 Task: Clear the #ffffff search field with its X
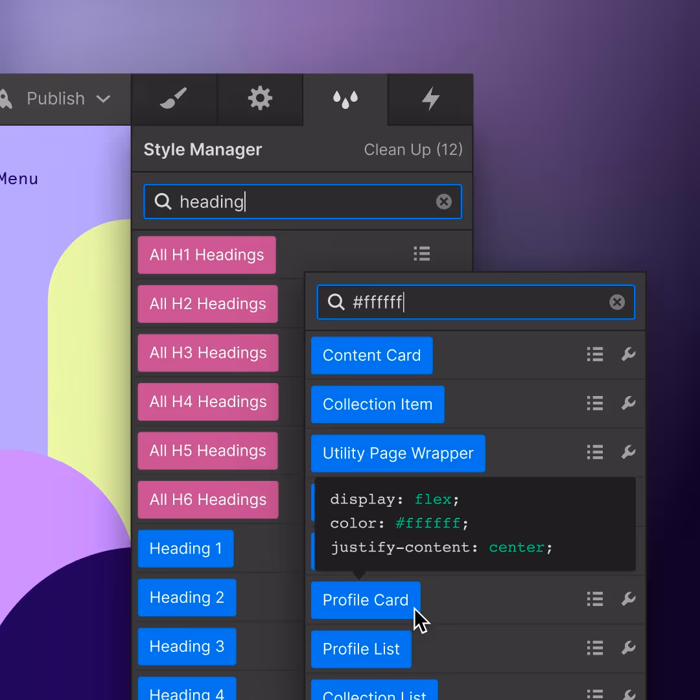[x=616, y=302]
